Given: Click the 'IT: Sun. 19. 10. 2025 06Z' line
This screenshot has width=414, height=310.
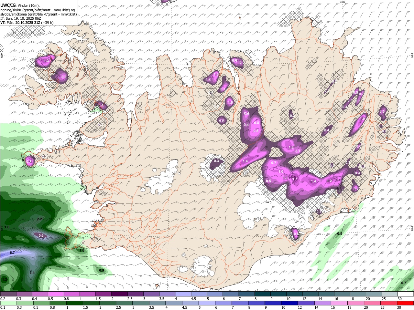Looking at the screenshot, I should (x=21, y=18).
